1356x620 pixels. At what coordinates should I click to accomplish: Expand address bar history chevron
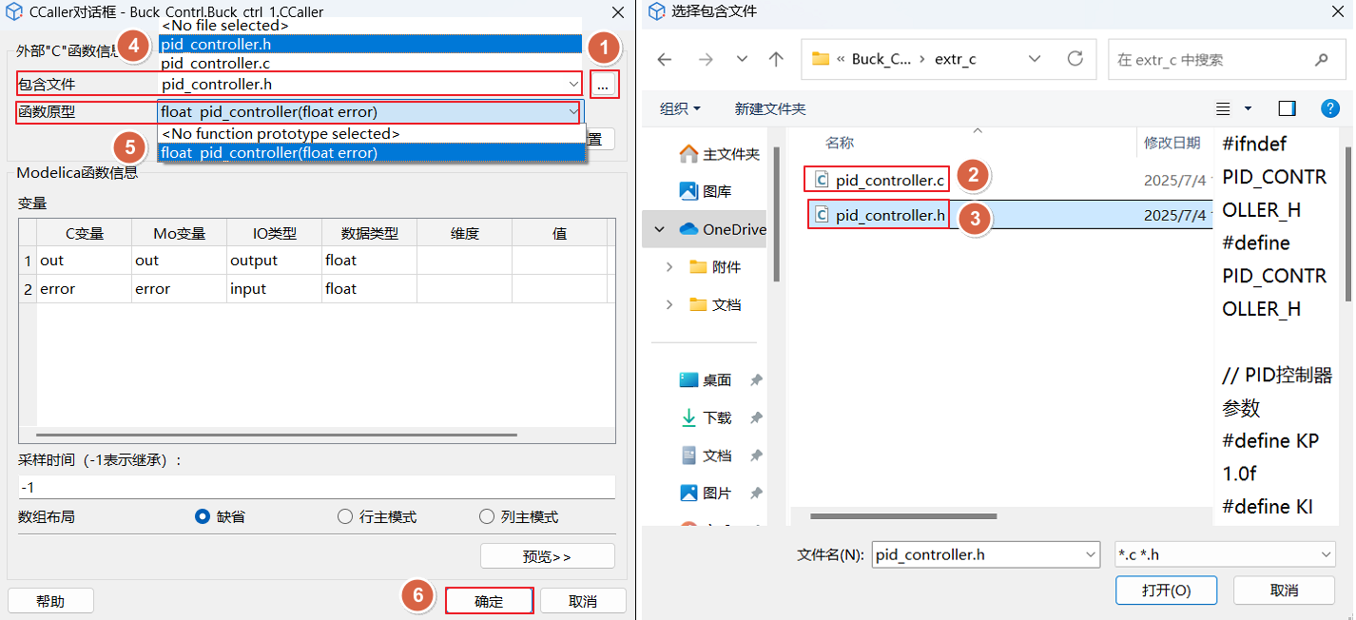tap(1036, 59)
